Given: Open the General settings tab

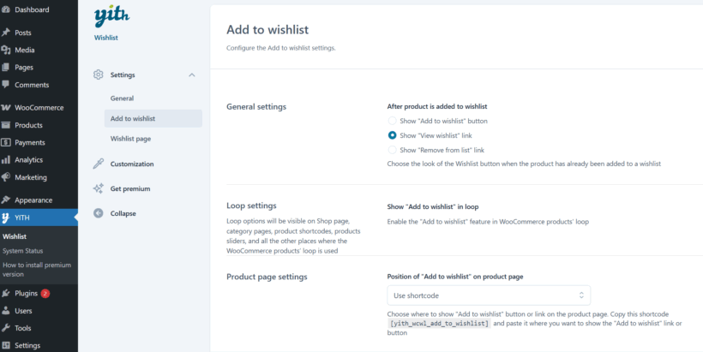Looking at the screenshot, I should (122, 98).
